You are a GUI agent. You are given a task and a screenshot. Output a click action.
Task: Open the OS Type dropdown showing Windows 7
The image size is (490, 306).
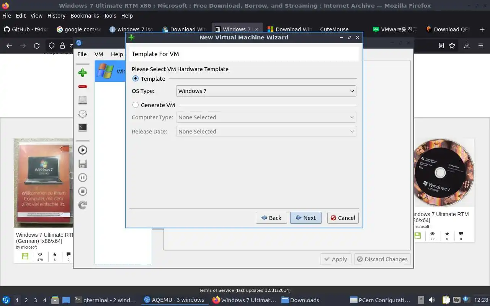[x=266, y=91]
